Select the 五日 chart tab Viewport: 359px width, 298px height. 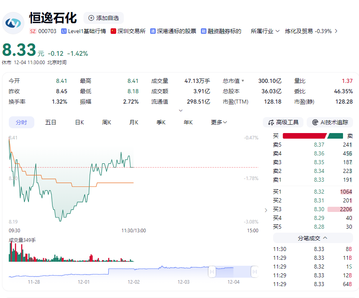51,122
